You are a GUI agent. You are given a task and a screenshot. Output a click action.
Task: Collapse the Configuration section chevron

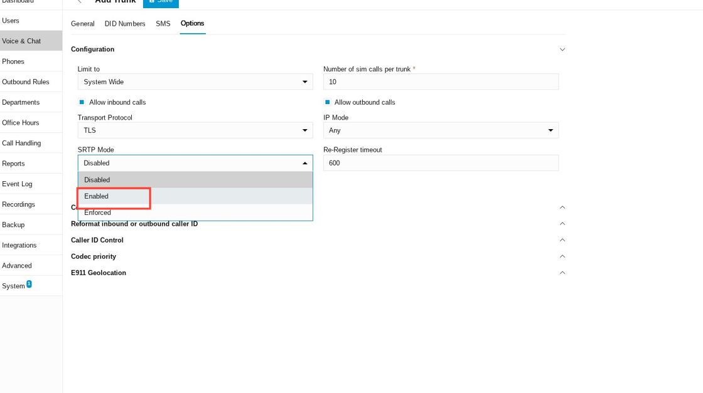click(x=562, y=50)
